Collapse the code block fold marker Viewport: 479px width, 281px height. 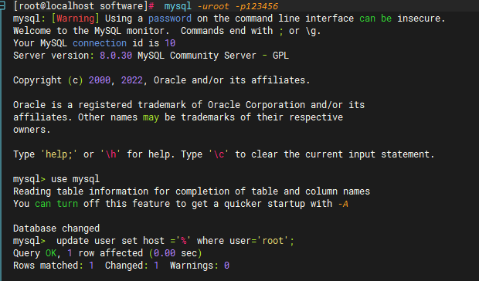[x=2, y=6]
